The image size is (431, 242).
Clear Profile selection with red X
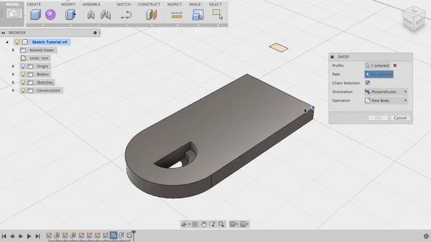pyautogui.click(x=395, y=66)
